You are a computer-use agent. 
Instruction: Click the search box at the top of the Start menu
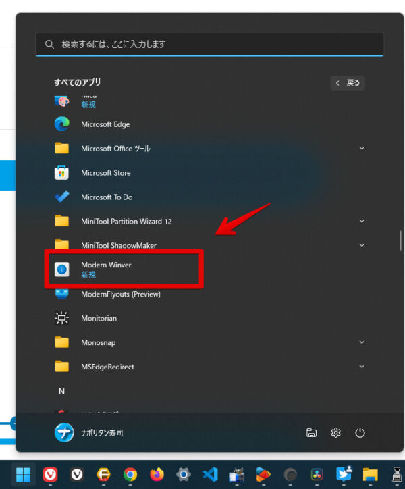(x=209, y=45)
